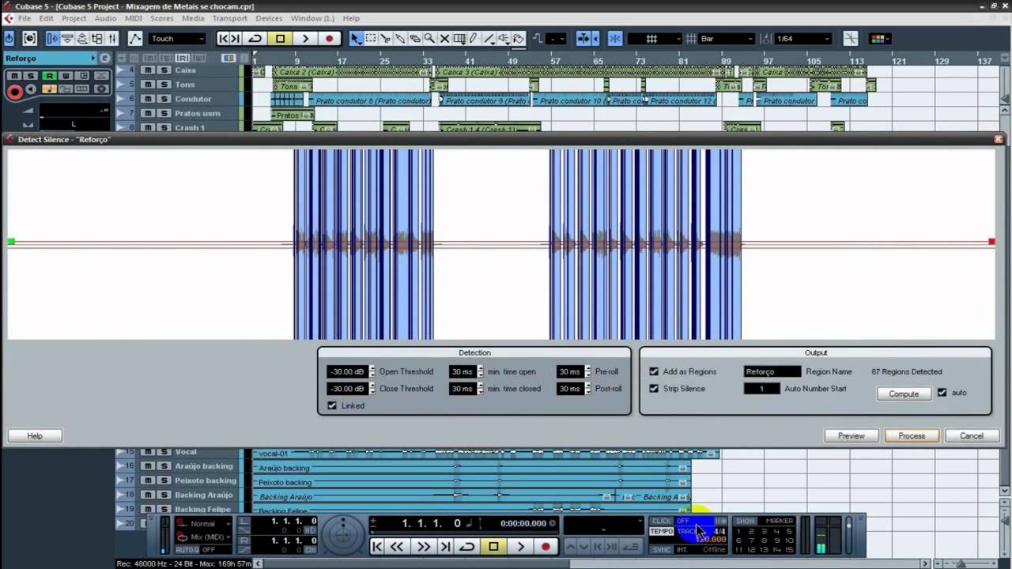
Task: Select the Object Selection arrow tool
Action: [356, 38]
